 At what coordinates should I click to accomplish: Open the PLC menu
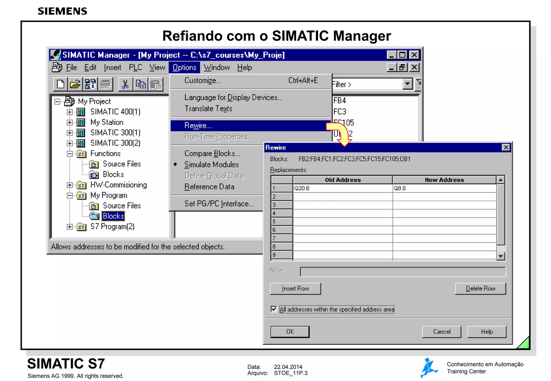135,67
